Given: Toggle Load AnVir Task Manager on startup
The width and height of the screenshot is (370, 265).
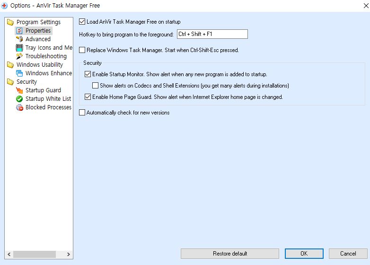Looking at the screenshot, I should click(x=82, y=22).
